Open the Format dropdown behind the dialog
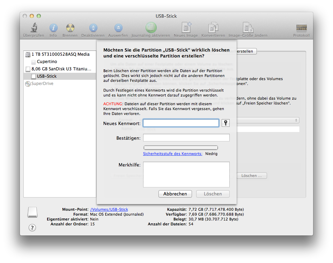The height and width of the screenshot is (263, 333). point(268,120)
